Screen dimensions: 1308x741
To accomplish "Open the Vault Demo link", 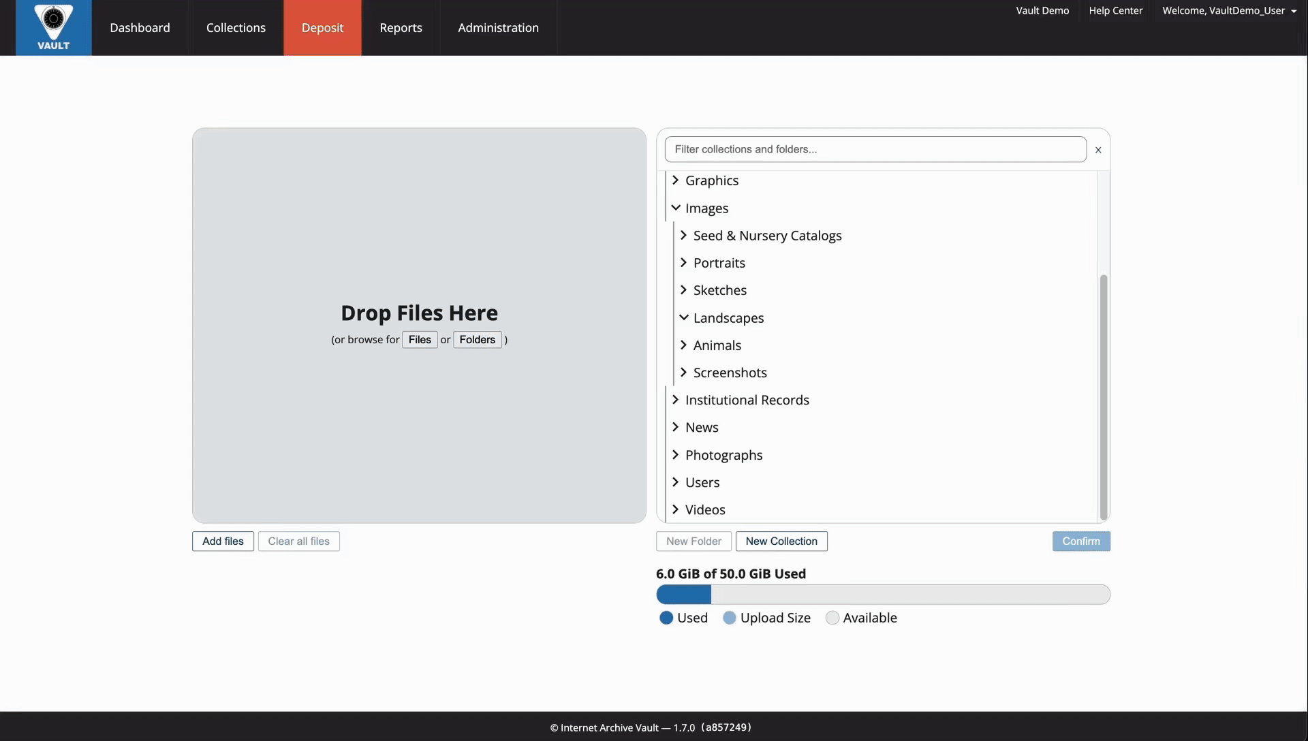I will [x=1042, y=10].
